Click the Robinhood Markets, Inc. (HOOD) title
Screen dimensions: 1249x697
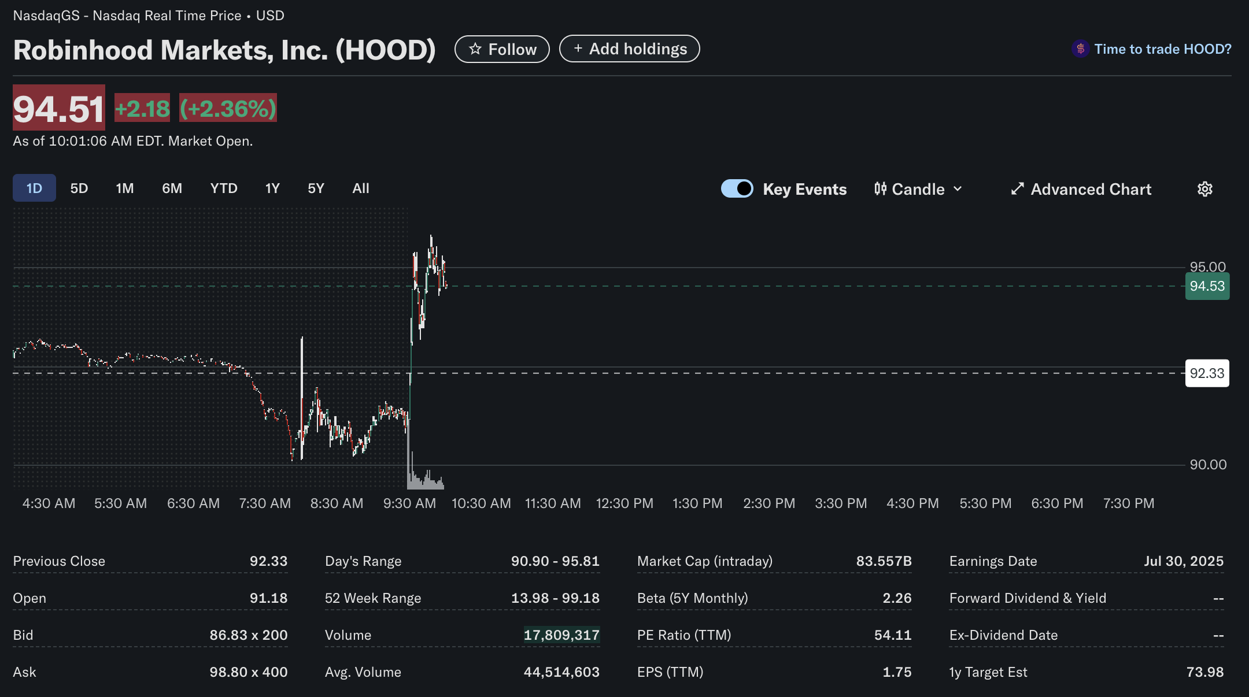(x=224, y=50)
